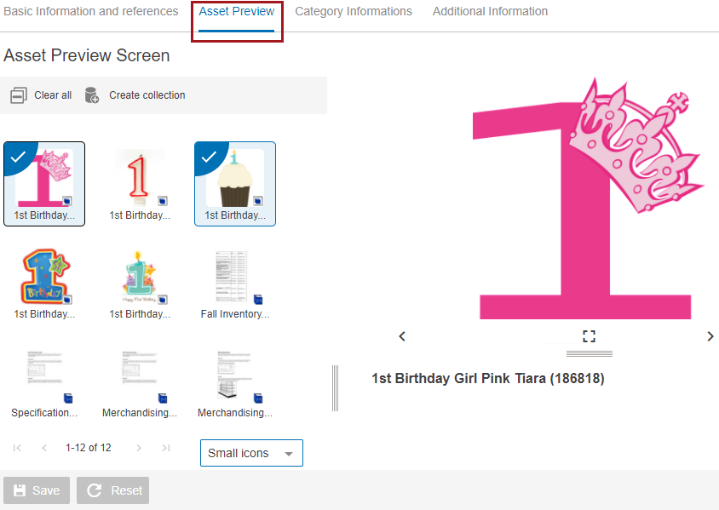Switch to Basic Information and references tab
This screenshot has width=719, height=510.
click(90, 12)
